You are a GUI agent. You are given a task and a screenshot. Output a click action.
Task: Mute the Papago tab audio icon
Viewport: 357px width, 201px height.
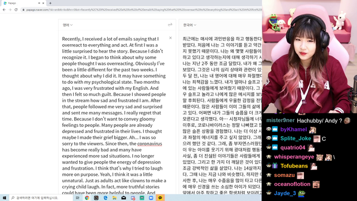point(39,3)
